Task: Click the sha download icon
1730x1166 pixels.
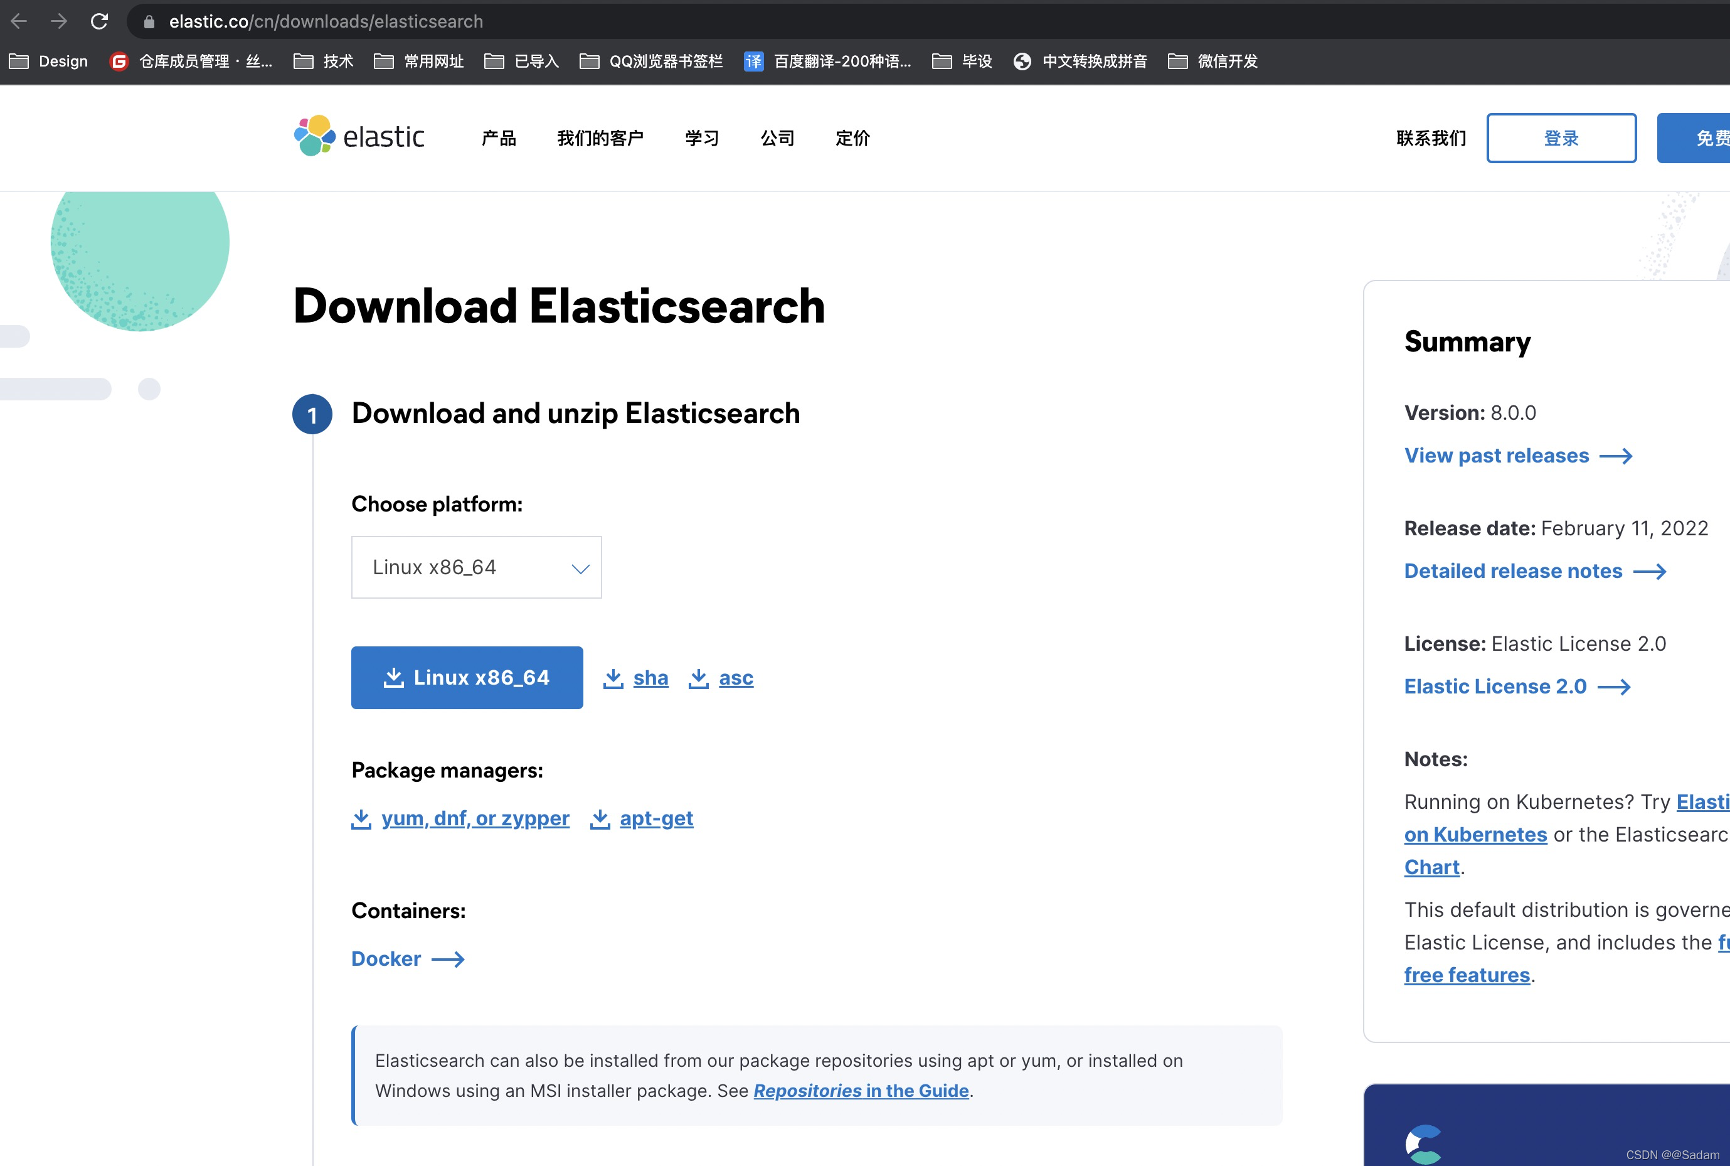Action: pos(613,678)
